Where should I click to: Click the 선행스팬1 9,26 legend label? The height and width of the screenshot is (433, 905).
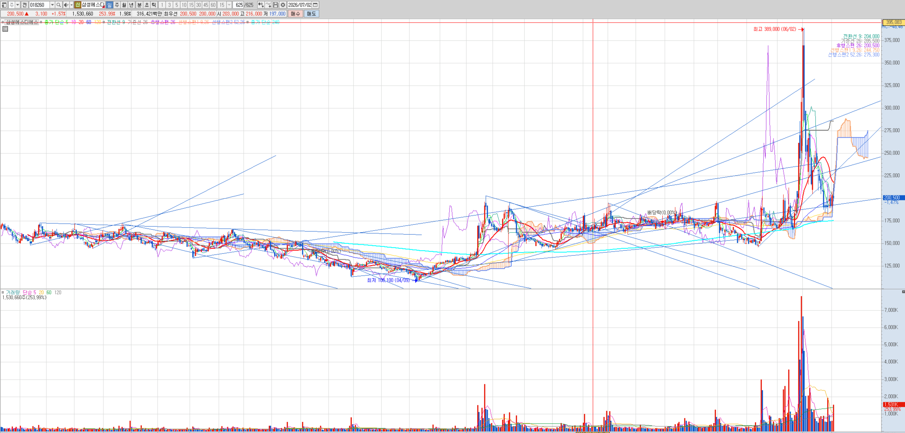point(194,22)
